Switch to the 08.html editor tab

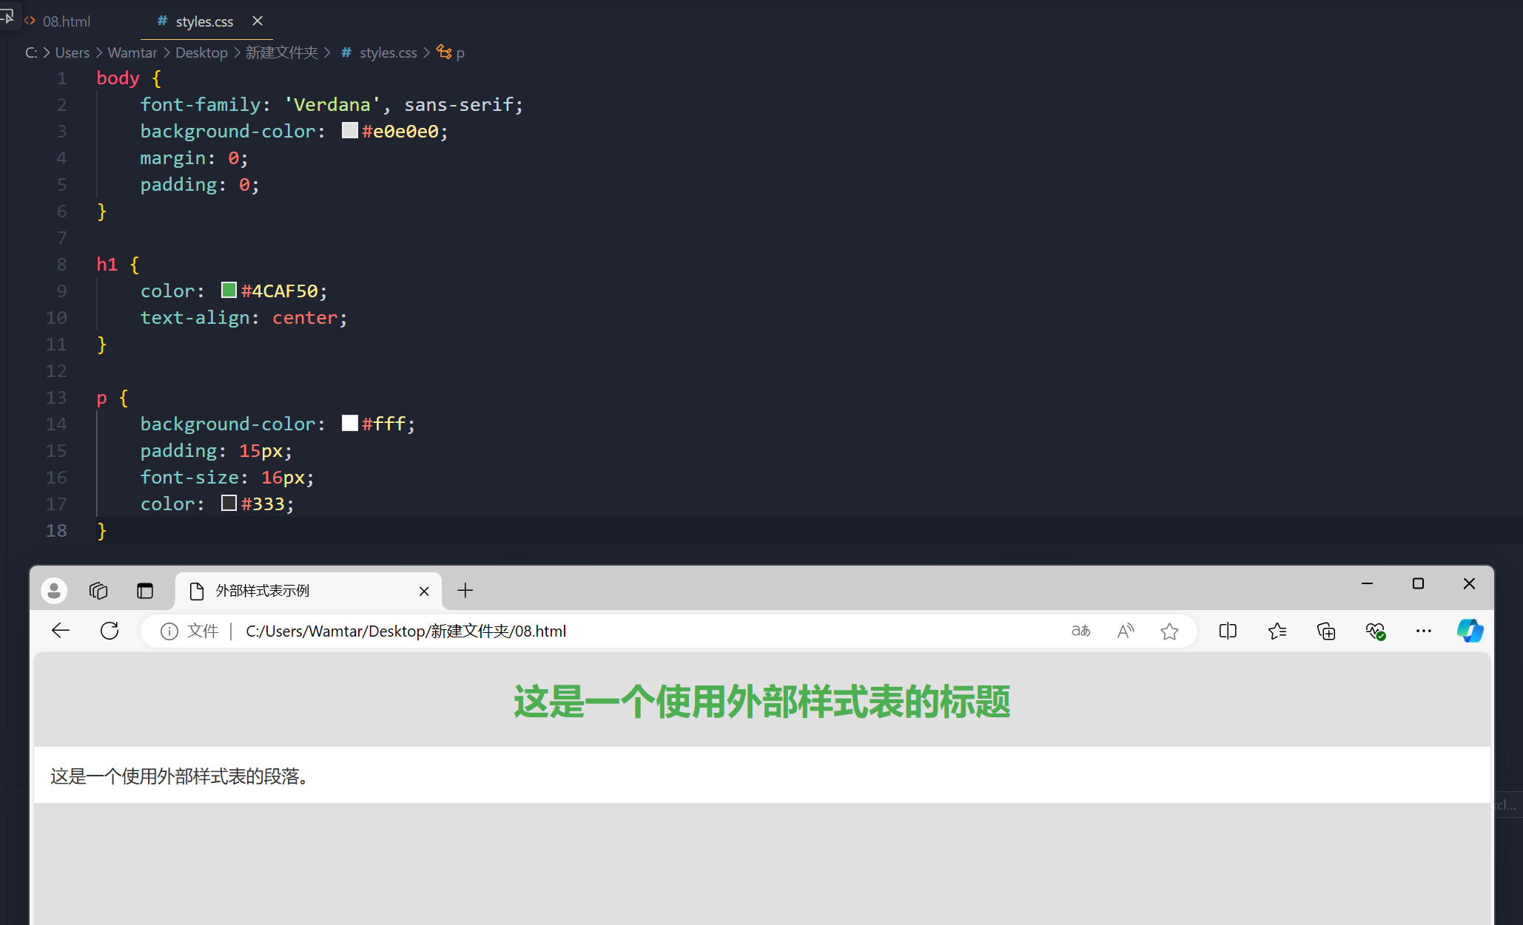pos(65,21)
